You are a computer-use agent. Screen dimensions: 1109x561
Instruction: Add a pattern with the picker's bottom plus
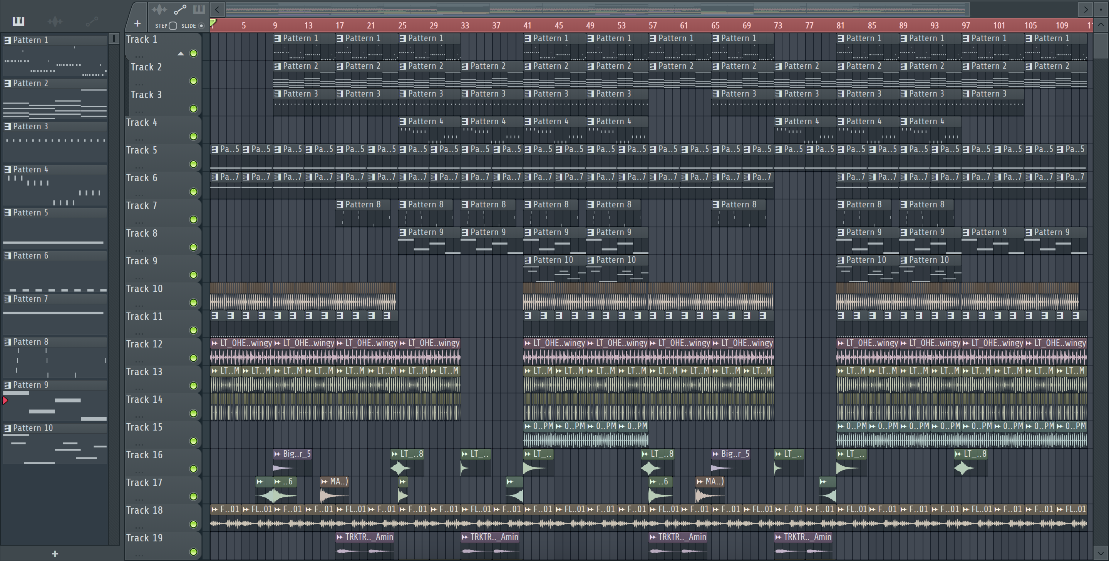(x=55, y=553)
